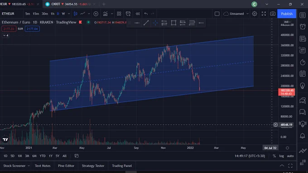Select the crosshair cursor tool
The image size is (308, 173).
click(155, 23)
